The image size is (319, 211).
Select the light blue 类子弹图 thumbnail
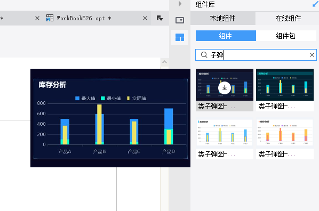(x=225, y=133)
